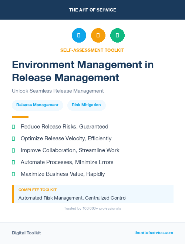The width and height of the screenshot is (185, 244).
Task: Click bullet icon beside Automate Processes
Action: point(13,162)
